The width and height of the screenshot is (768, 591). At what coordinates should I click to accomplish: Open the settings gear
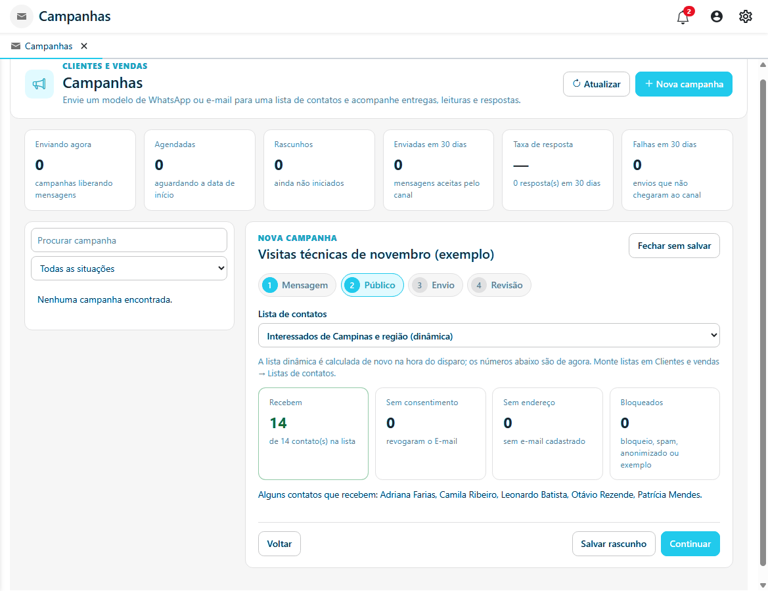pyautogui.click(x=745, y=16)
